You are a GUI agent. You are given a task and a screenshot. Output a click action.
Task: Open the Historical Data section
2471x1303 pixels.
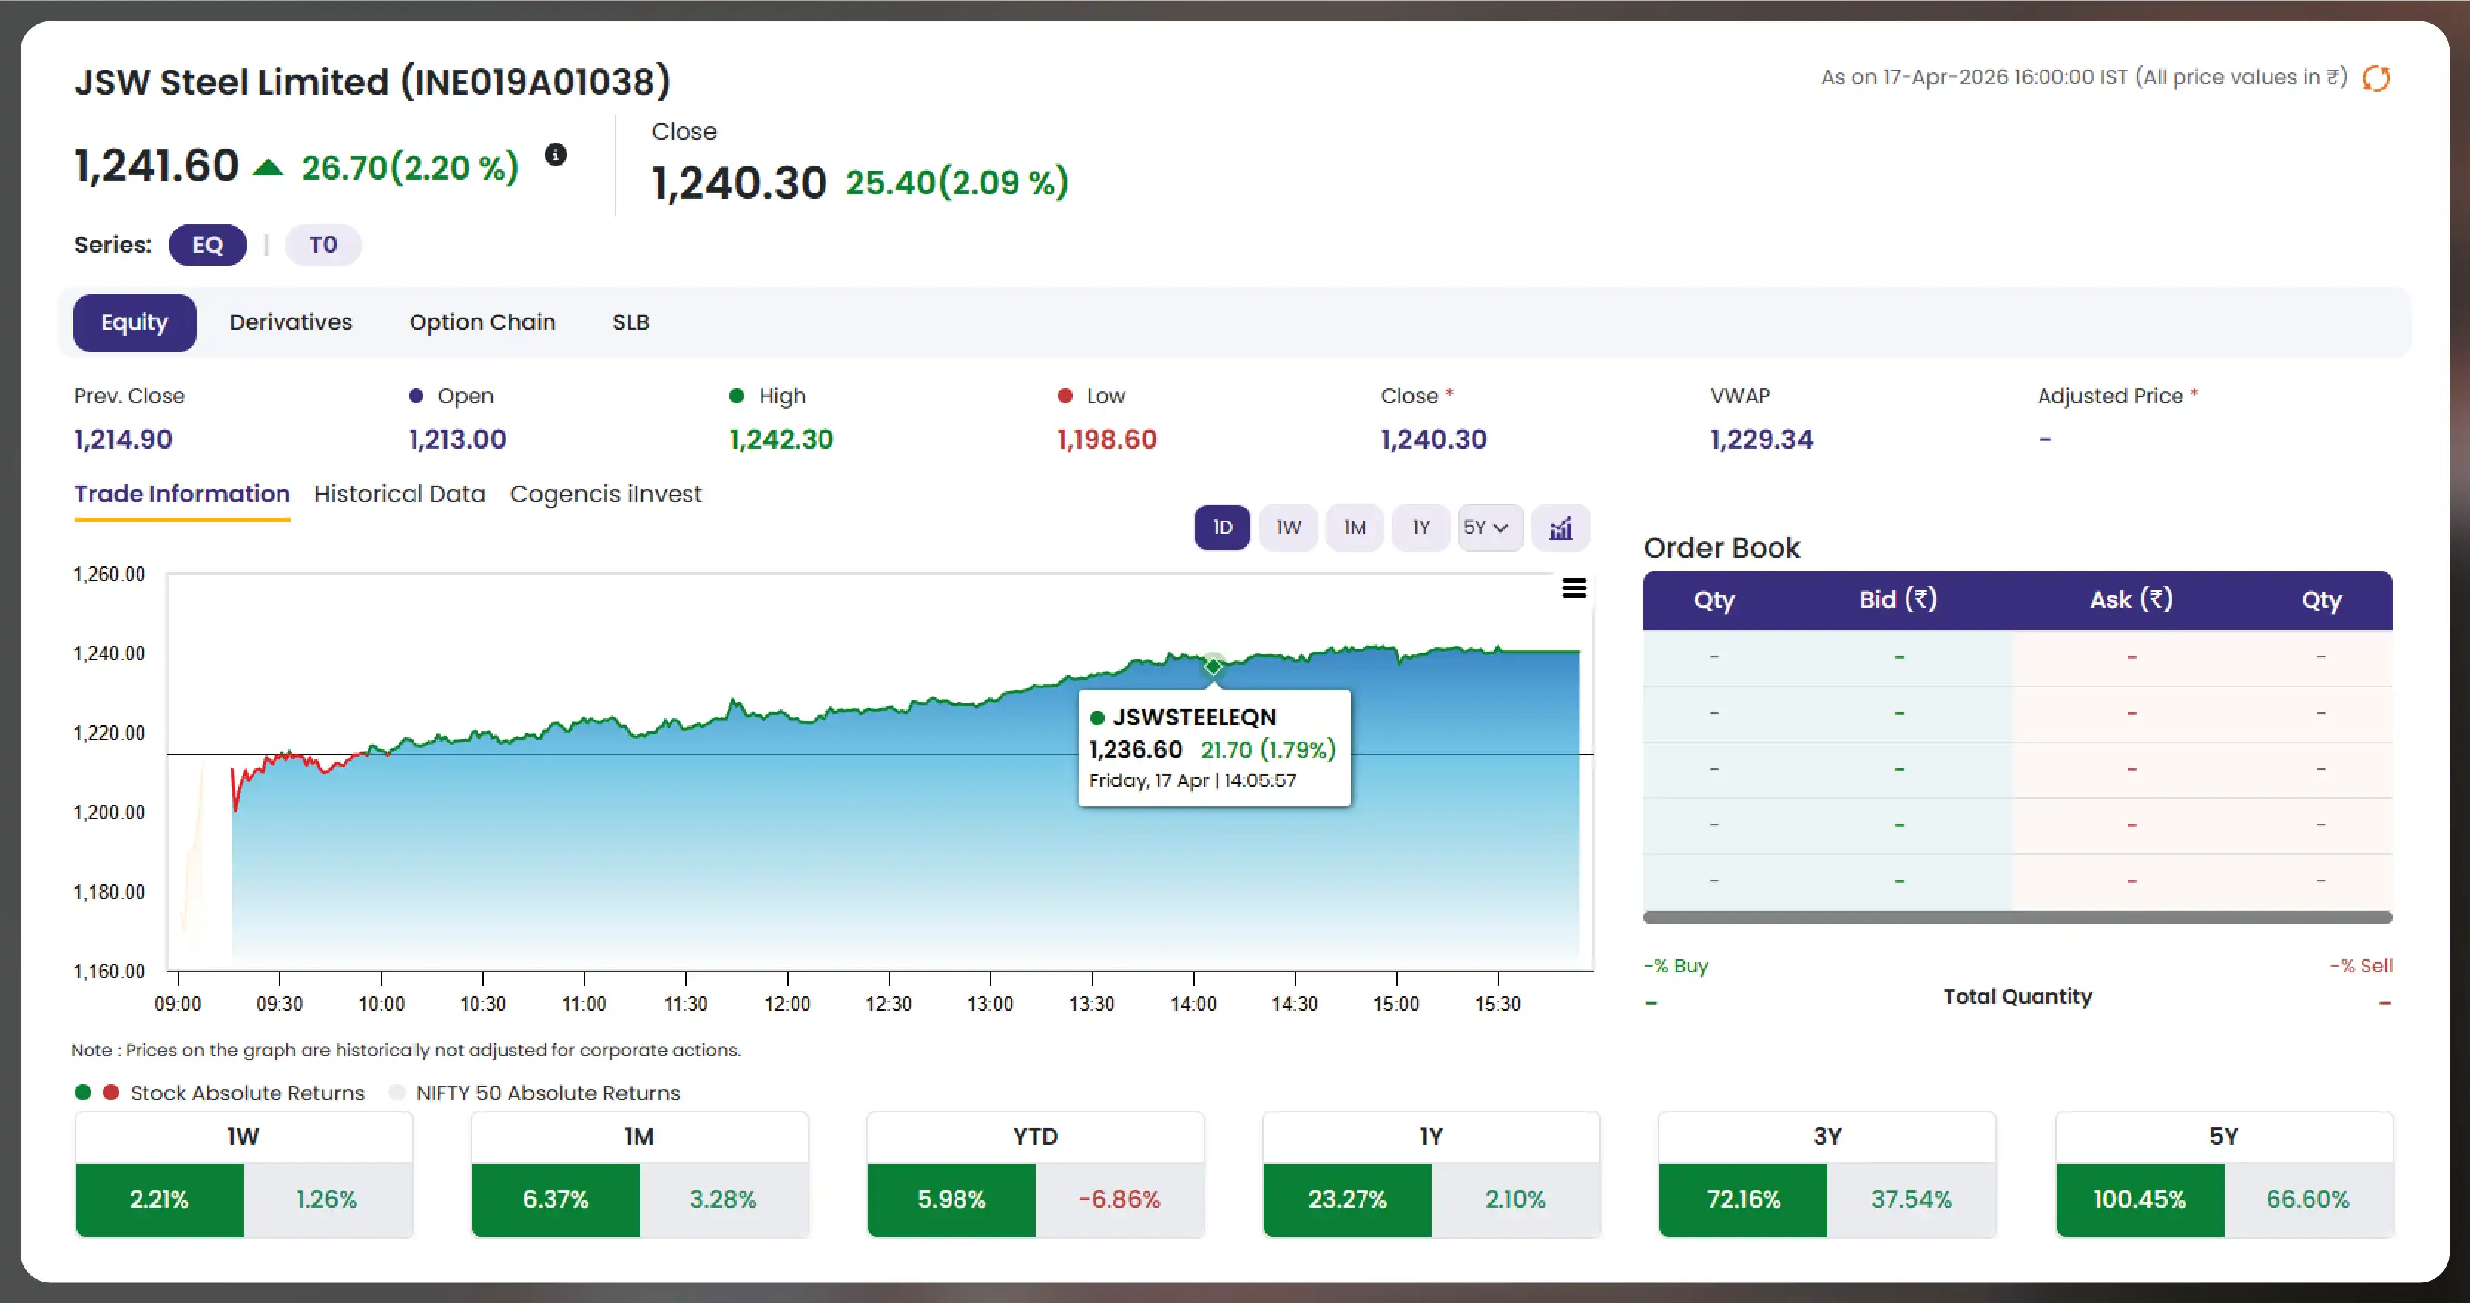400,494
